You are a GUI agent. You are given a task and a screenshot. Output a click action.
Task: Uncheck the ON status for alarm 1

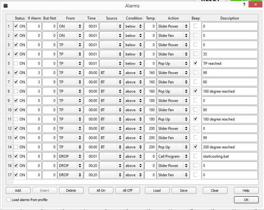[x=16, y=26]
